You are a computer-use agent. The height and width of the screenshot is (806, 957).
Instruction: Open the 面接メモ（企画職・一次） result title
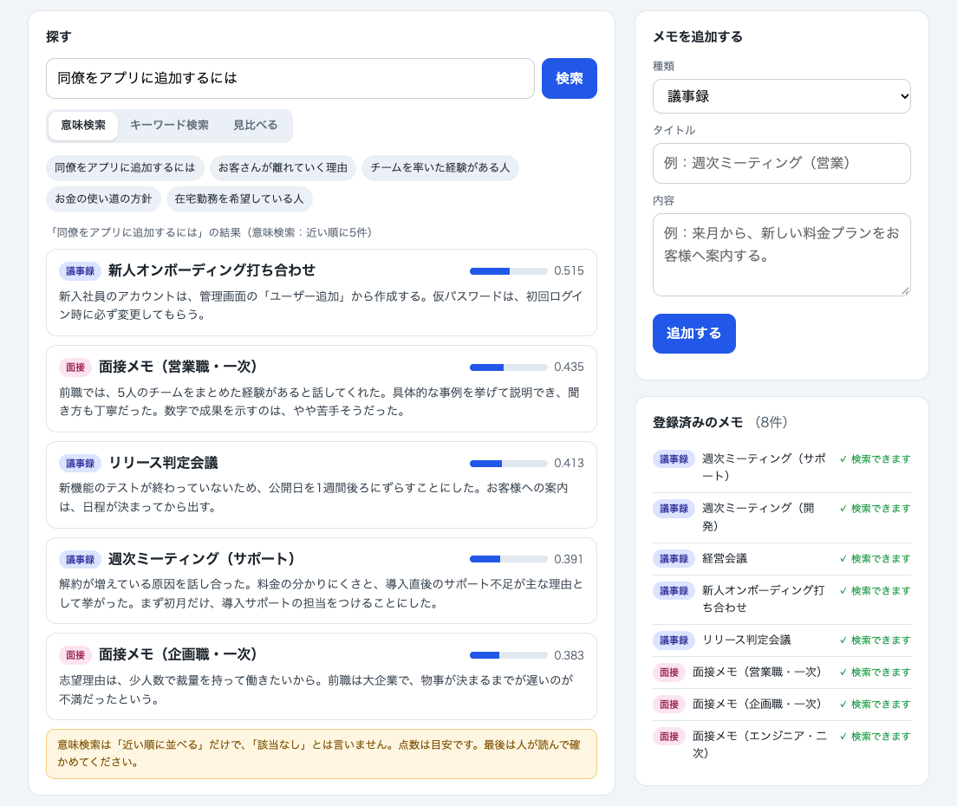(178, 654)
